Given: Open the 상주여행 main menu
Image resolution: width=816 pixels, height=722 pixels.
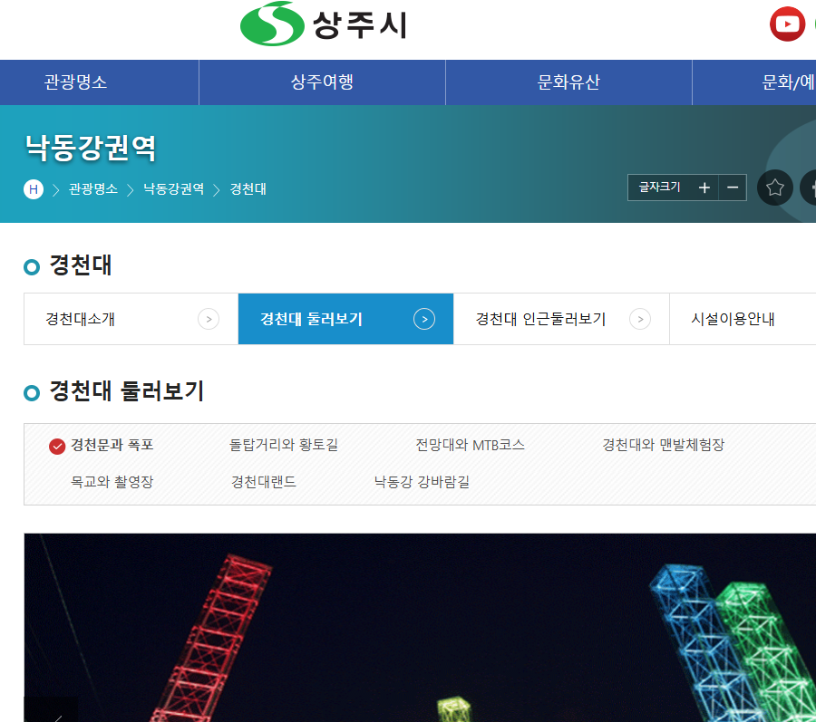Looking at the screenshot, I should (x=322, y=82).
